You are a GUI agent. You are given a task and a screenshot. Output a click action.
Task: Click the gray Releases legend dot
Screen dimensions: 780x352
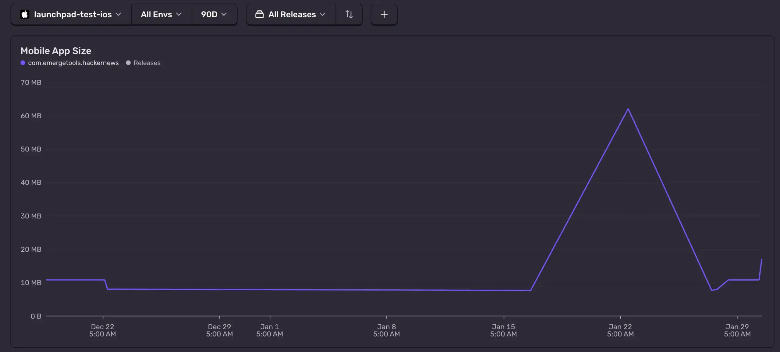128,63
